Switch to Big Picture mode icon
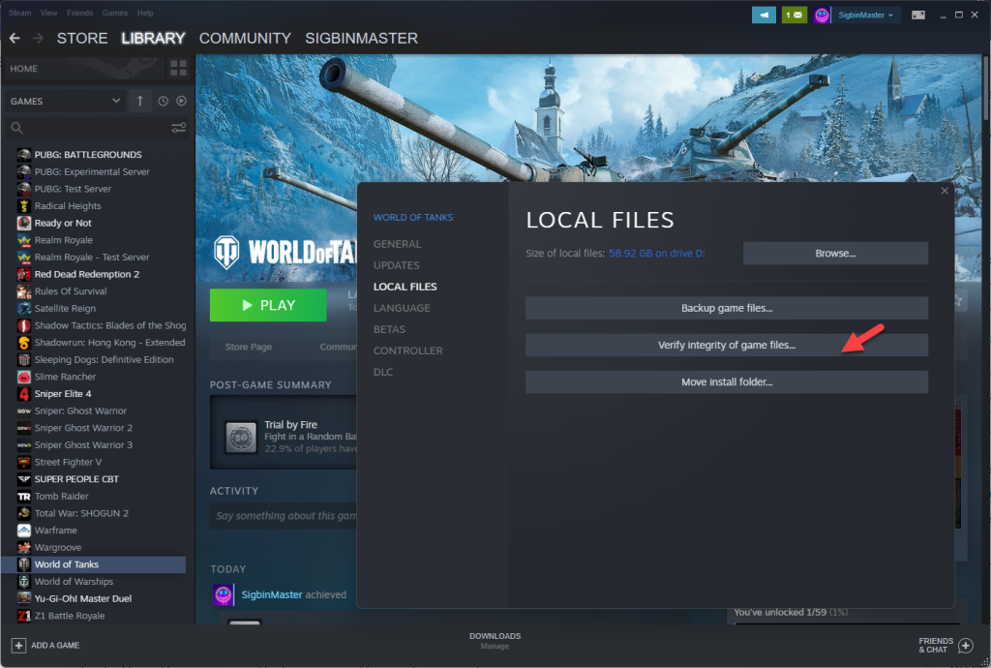This screenshot has height=668, width=991. 918,15
